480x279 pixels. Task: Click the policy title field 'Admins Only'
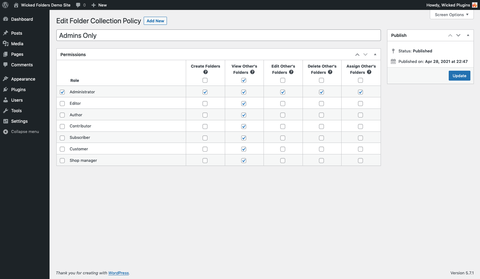point(218,35)
